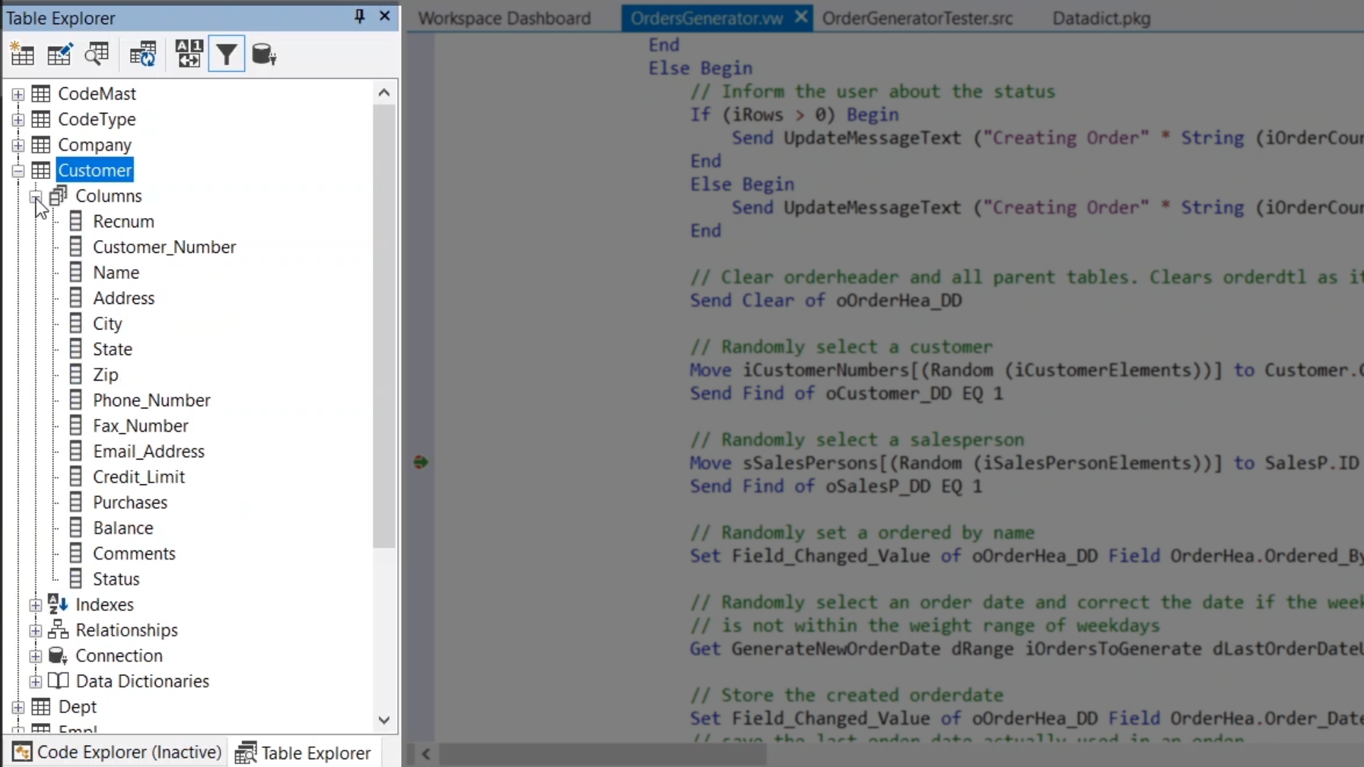The image size is (1364, 767).
Task: Click the refresh table list icon
Action: (x=143, y=54)
